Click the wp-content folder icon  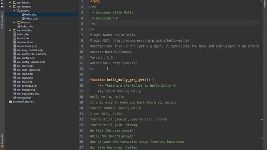[15, 7]
